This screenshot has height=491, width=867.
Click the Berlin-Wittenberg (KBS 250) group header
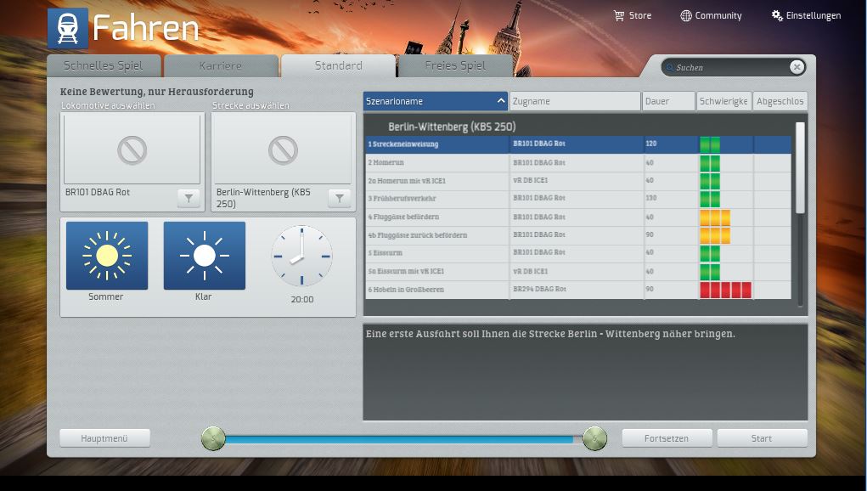click(x=452, y=127)
